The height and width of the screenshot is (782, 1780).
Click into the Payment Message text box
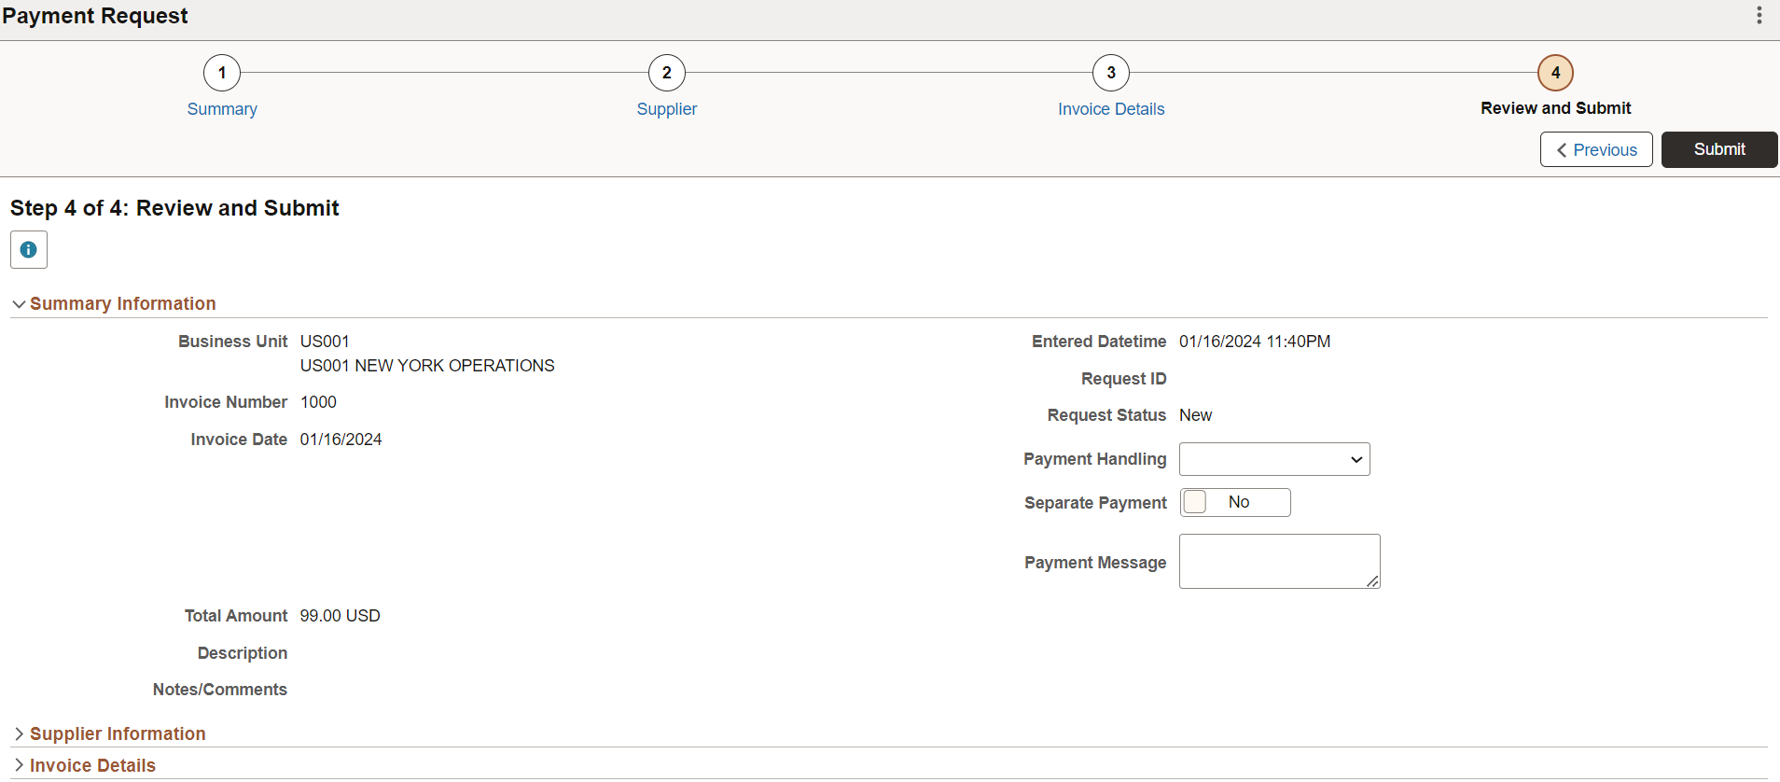click(x=1279, y=561)
